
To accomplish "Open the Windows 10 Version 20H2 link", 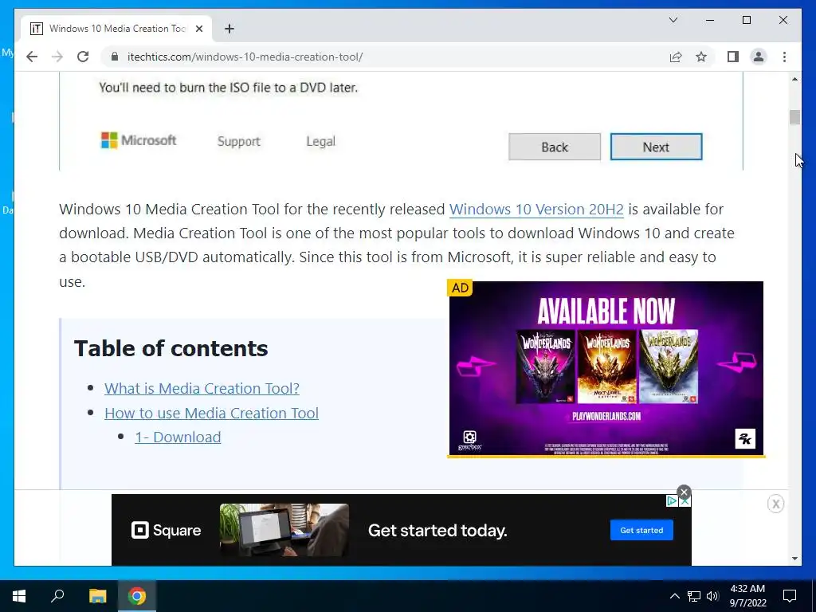I will tap(536, 210).
